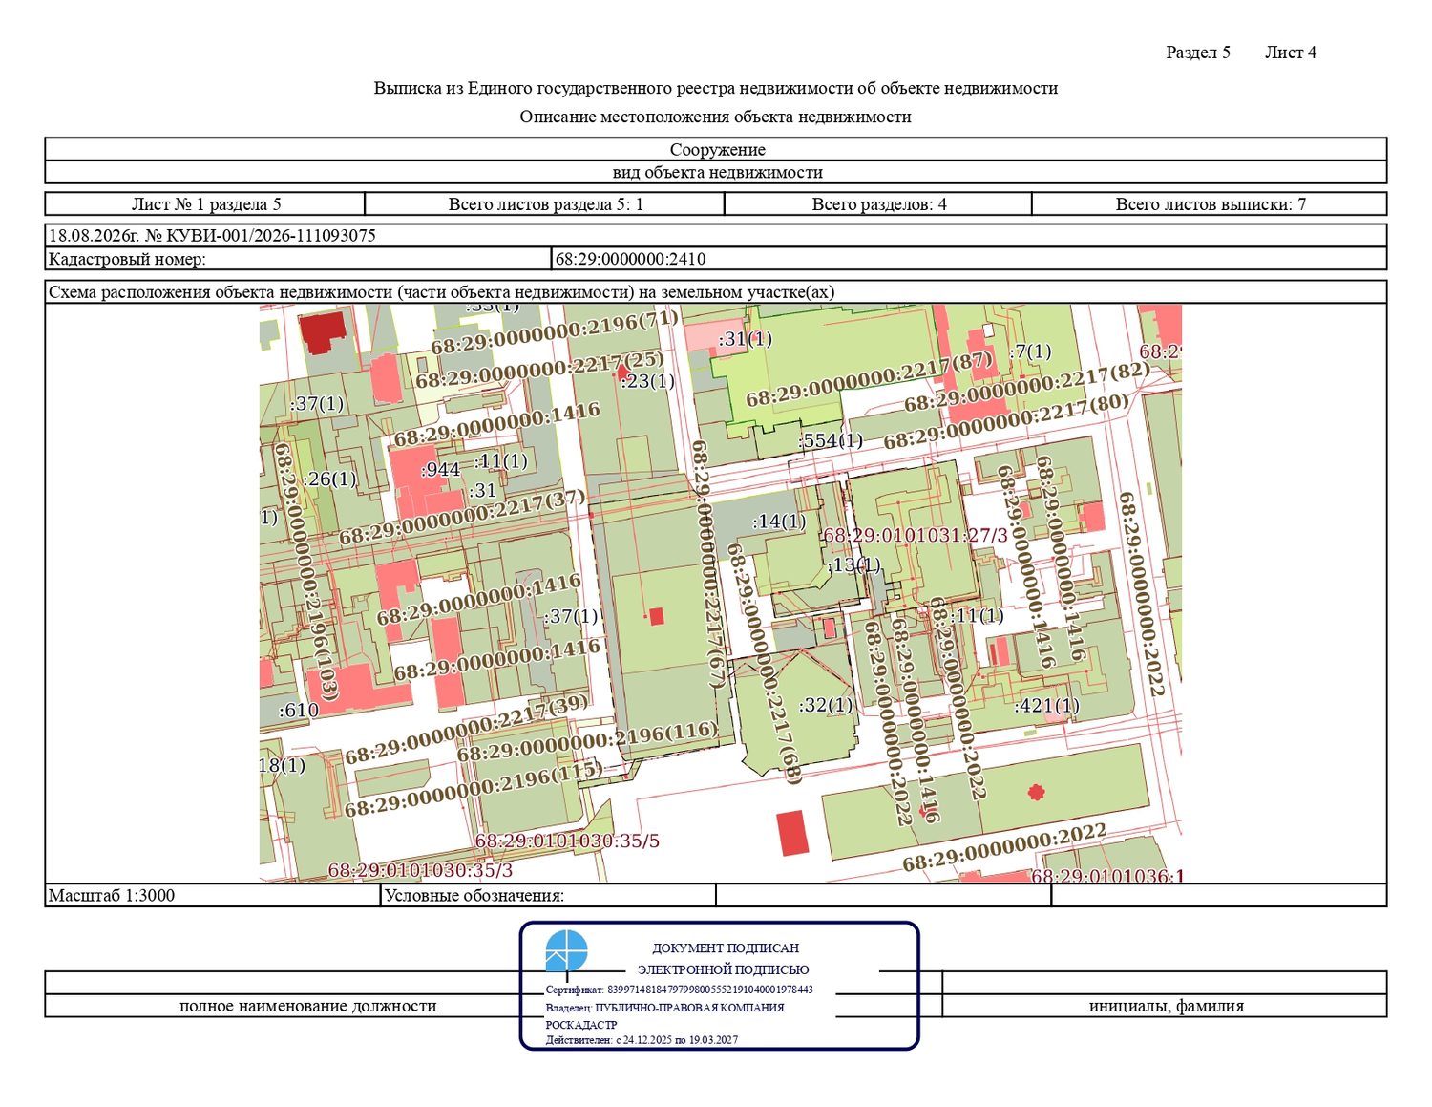Click map label "68:29:0000000:2196(71)"
The height and width of the screenshot is (1107, 1432).
pyautogui.click(x=555, y=332)
